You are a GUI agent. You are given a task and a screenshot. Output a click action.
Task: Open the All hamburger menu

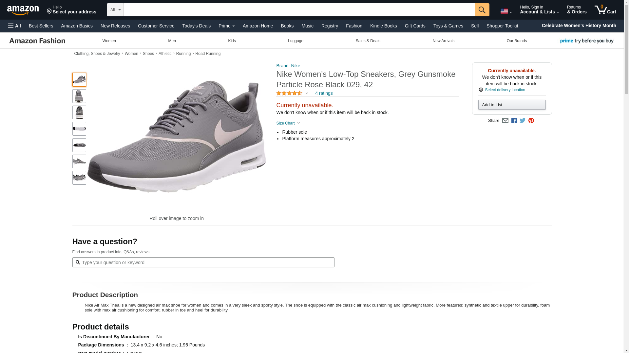[14, 26]
